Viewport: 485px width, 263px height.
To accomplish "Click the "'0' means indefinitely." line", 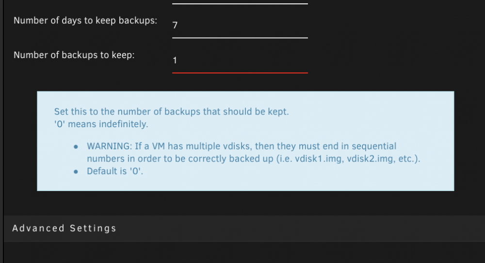I will (x=101, y=124).
